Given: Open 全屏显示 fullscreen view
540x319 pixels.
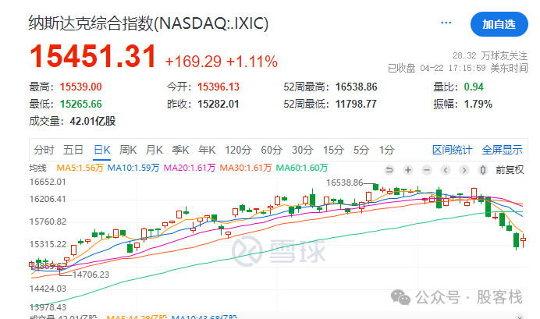Looking at the screenshot, I should click(x=502, y=150).
